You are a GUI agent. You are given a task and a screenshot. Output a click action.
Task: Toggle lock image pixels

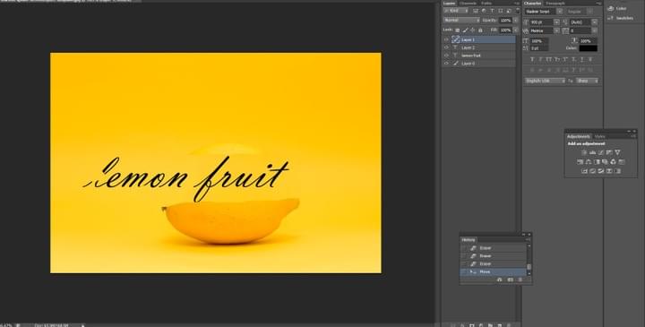(x=465, y=30)
